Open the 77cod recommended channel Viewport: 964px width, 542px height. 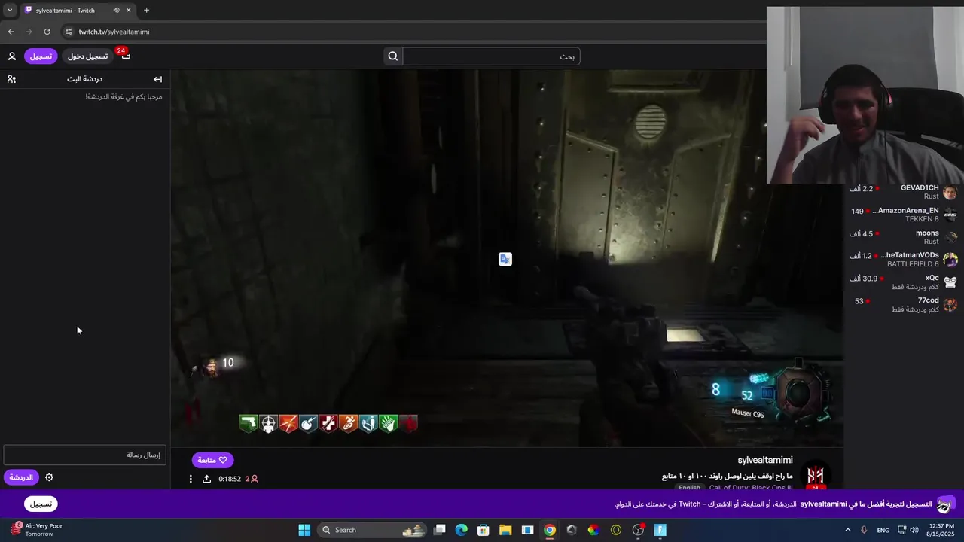902,305
